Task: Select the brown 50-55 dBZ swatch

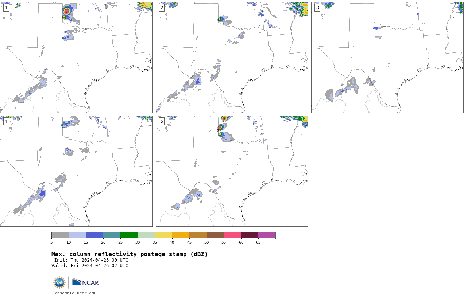Action: tap(215, 235)
